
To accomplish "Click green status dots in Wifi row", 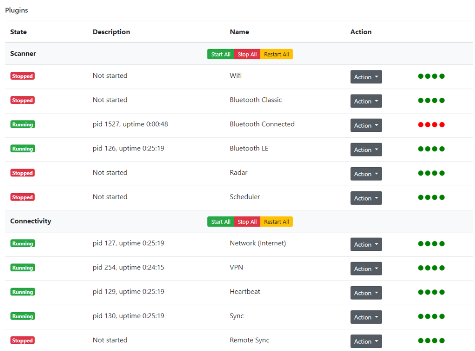I will tap(431, 76).
